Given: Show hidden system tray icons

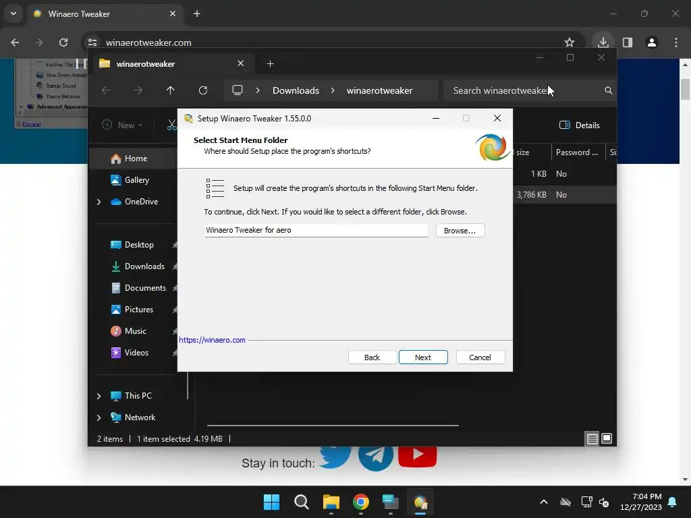Looking at the screenshot, I should click(544, 502).
